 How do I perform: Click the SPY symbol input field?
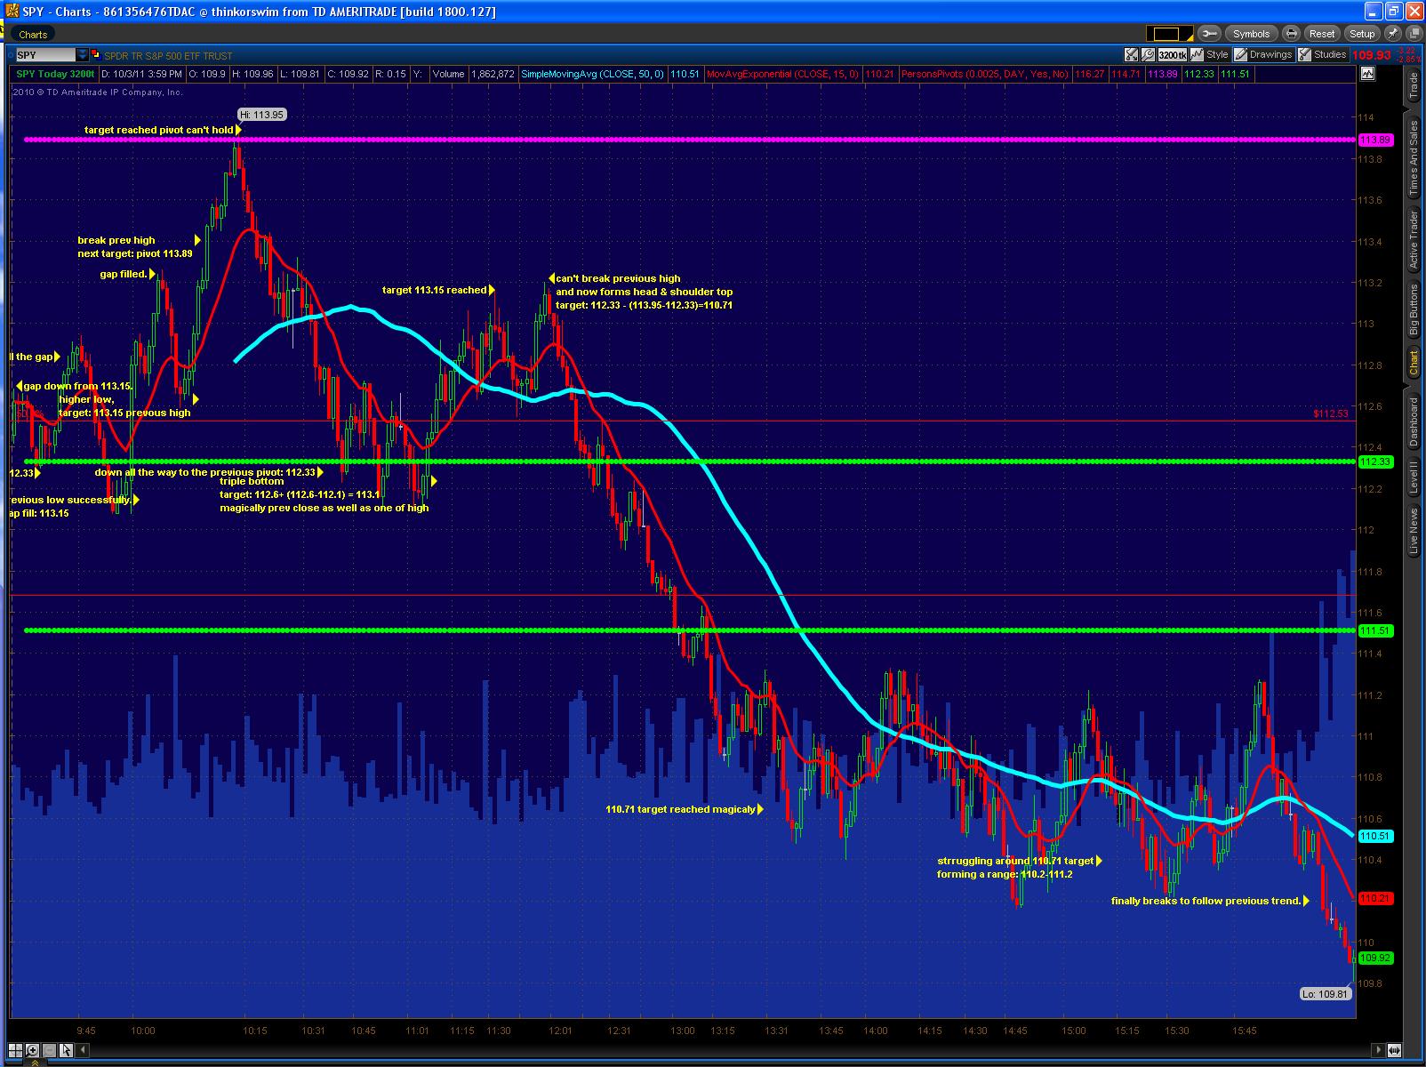click(x=45, y=55)
